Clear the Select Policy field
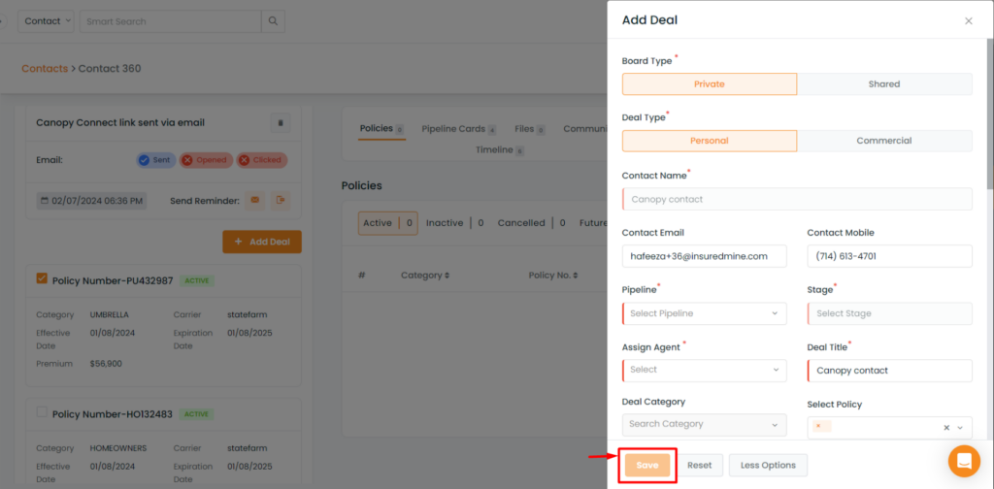Image resolution: width=994 pixels, height=489 pixels. [946, 428]
